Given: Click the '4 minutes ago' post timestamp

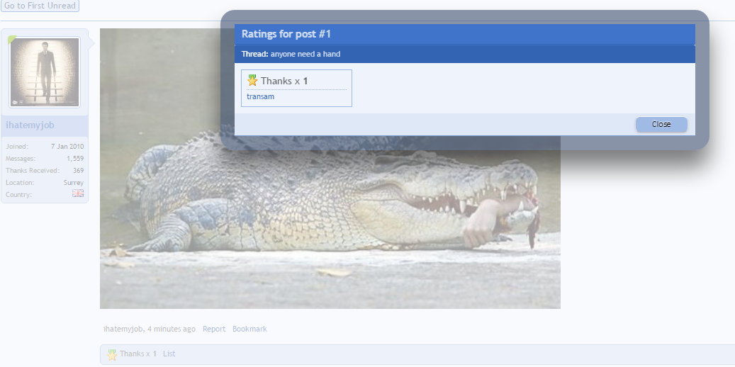Looking at the screenshot, I should [x=172, y=329].
